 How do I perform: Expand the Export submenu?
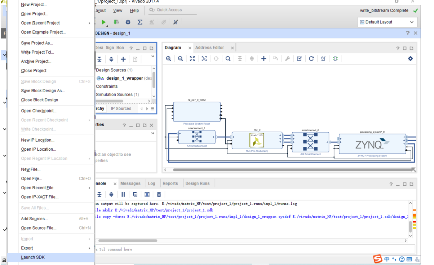(56, 248)
